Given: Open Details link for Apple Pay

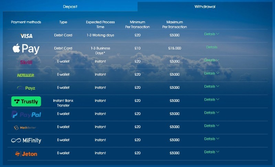Looking at the screenshot, I should [212, 47].
